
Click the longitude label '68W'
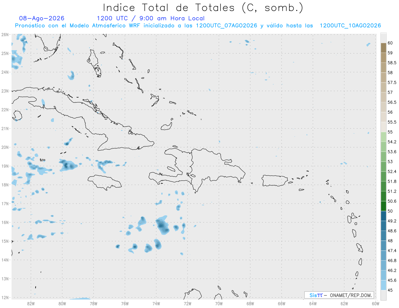tap(250, 303)
